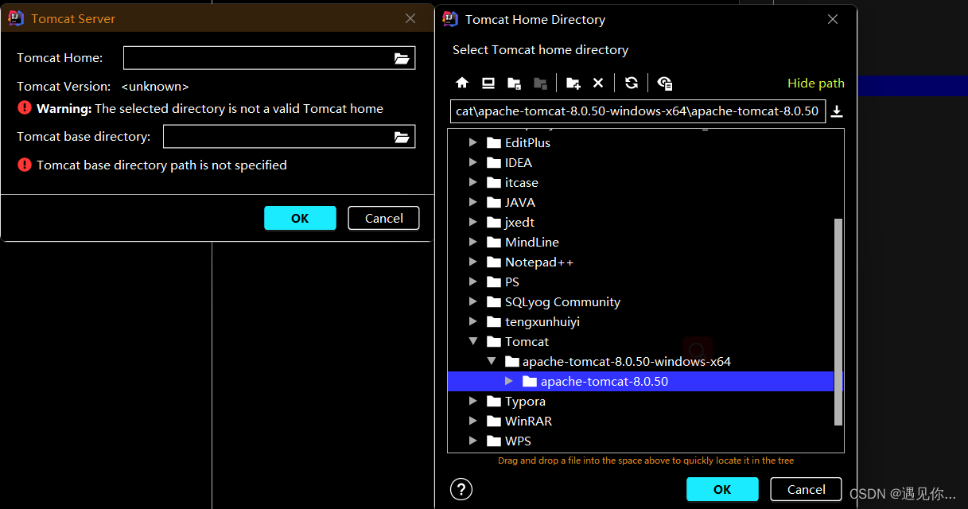Click the Project directory toolbar icon

tap(514, 83)
